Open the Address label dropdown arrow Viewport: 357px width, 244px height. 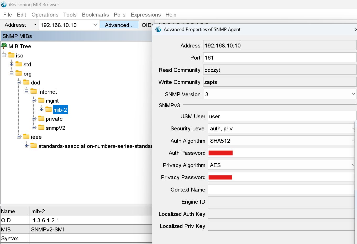tap(35, 25)
